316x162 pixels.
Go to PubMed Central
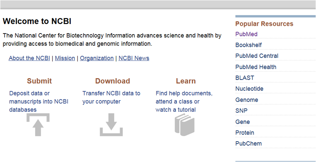(257, 56)
